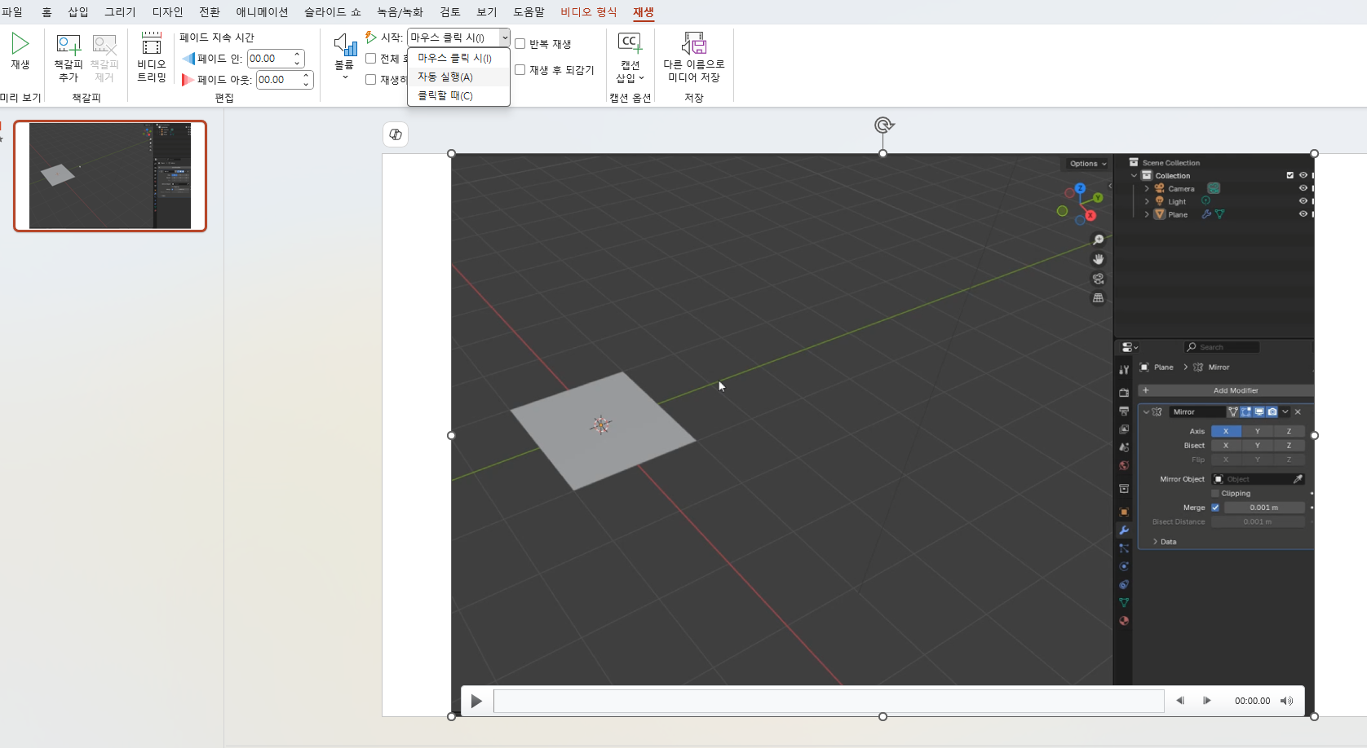Switch to the 검토 tab
The height and width of the screenshot is (748, 1367).
point(450,12)
